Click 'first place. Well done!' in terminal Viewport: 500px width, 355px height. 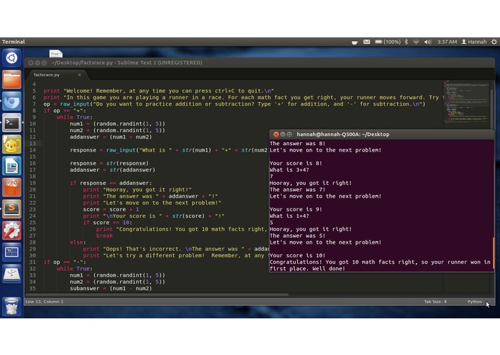point(307,269)
